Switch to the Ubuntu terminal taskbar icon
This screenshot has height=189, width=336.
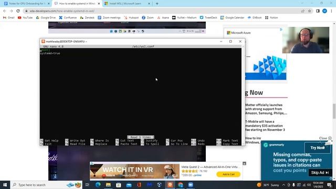click(170, 185)
